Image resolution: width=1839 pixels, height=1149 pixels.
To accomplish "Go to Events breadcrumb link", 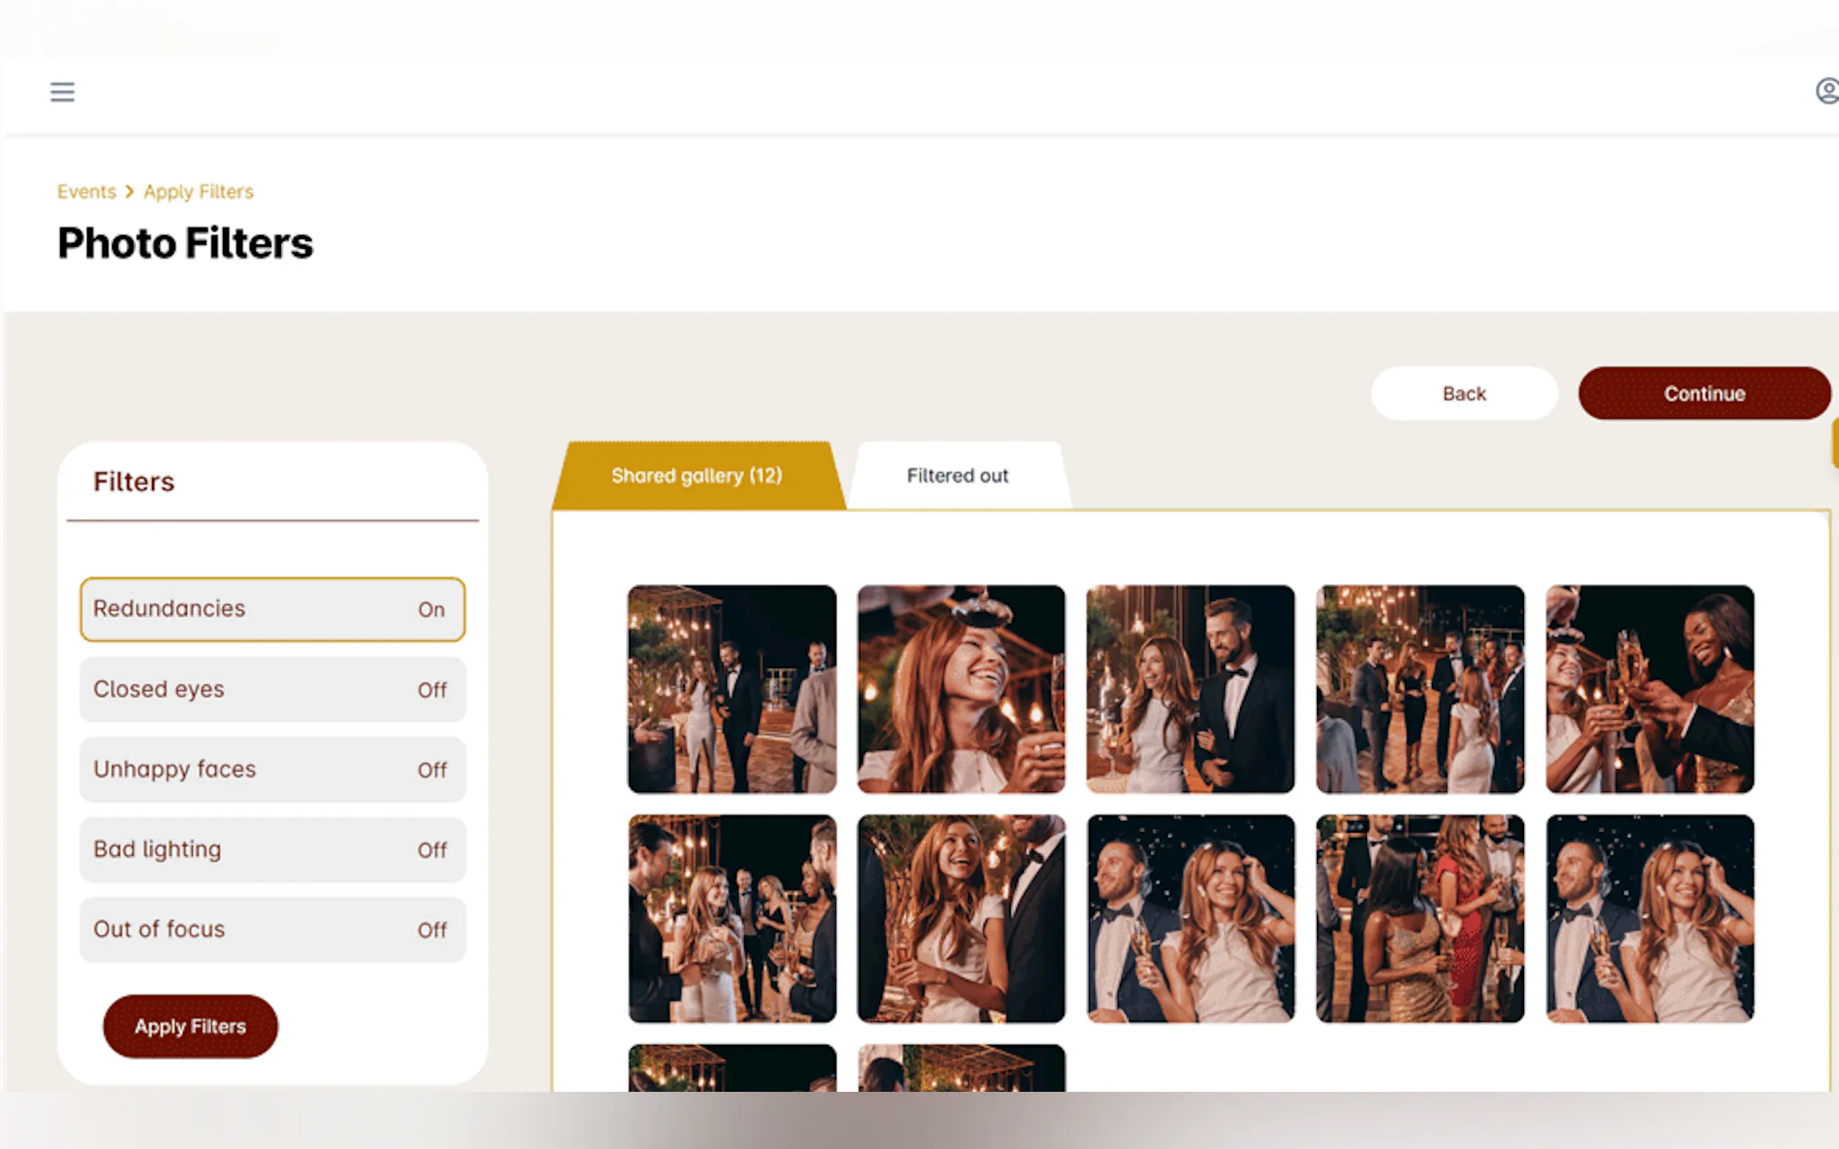I will pyautogui.click(x=87, y=192).
